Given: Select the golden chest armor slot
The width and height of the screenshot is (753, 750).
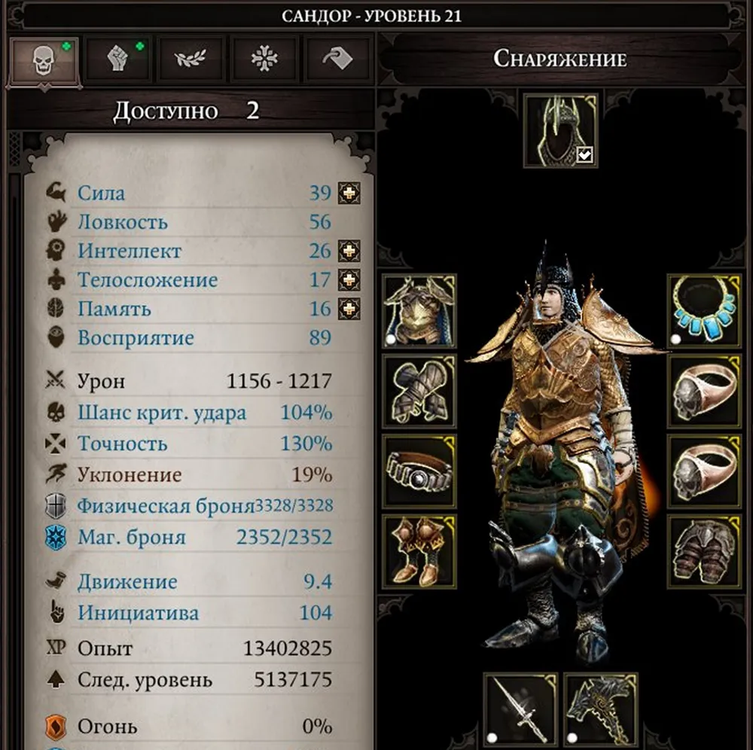Looking at the screenshot, I should coord(419,311).
